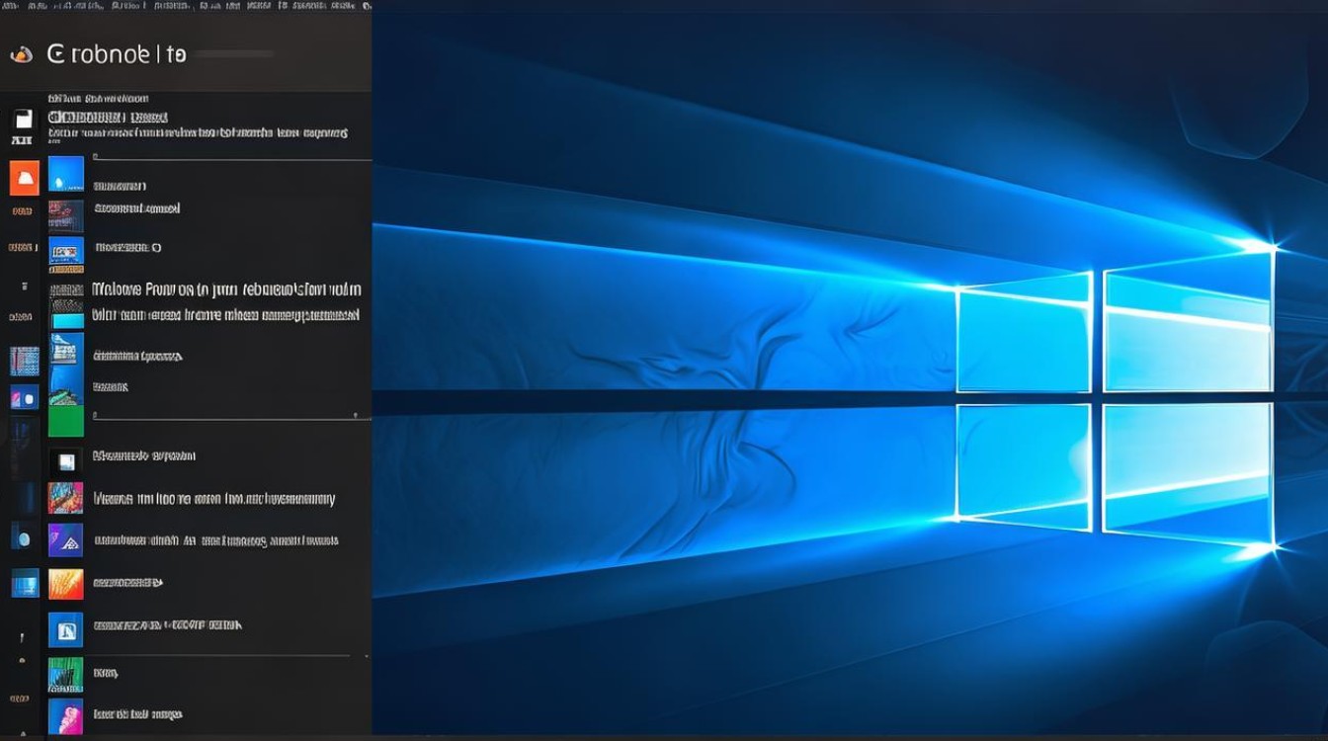Viewport: 1328px width, 741px height.
Task: Click the panel title "C robnoe l to"
Action: click(117, 54)
